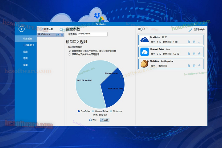Click the '1.8 TB' remaining space value
222x148 pixels.
point(176,54)
